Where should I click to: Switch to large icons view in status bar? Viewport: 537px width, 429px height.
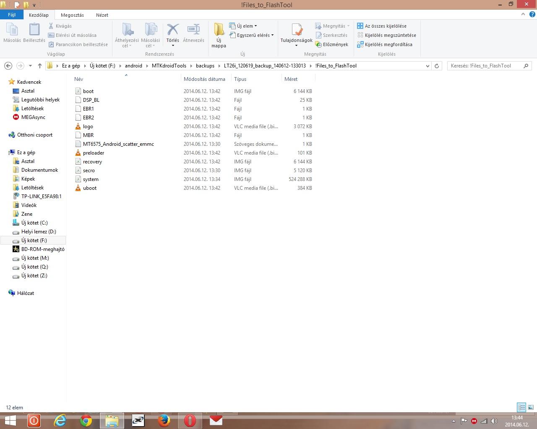pyautogui.click(x=530, y=407)
